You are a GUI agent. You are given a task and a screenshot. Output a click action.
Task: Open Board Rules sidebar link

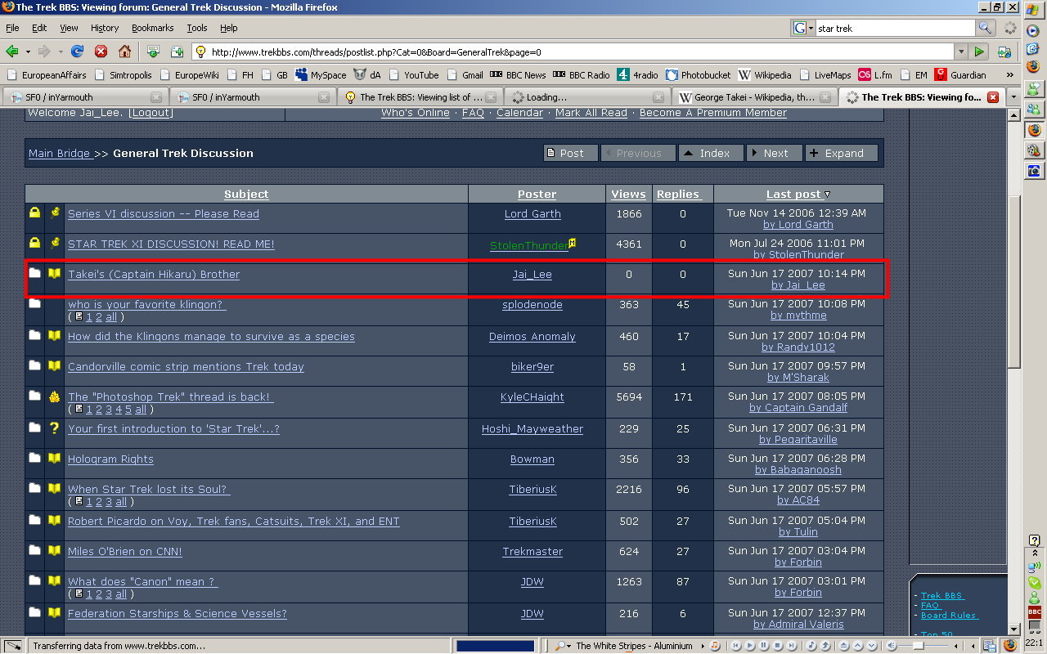tap(949, 616)
